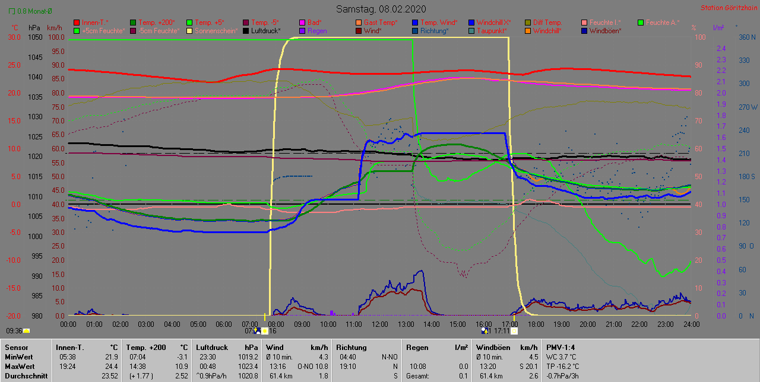Screen dimensions: 760x382
Task: Click the white square marker after 17:11
Action: [514, 331]
